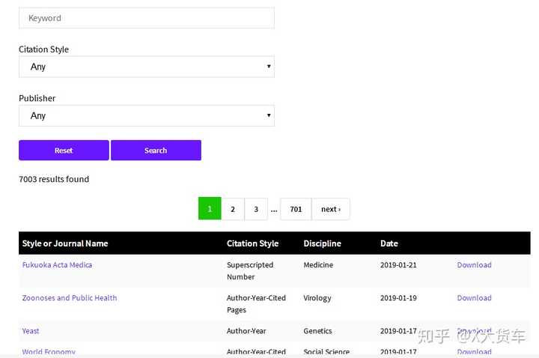Click the Style or Journal Name column header
Viewport: 539px width, 358px height.
coord(65,243)
